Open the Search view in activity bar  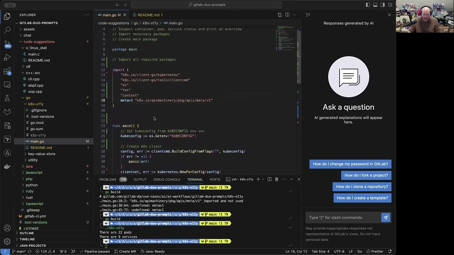point(7,30)
